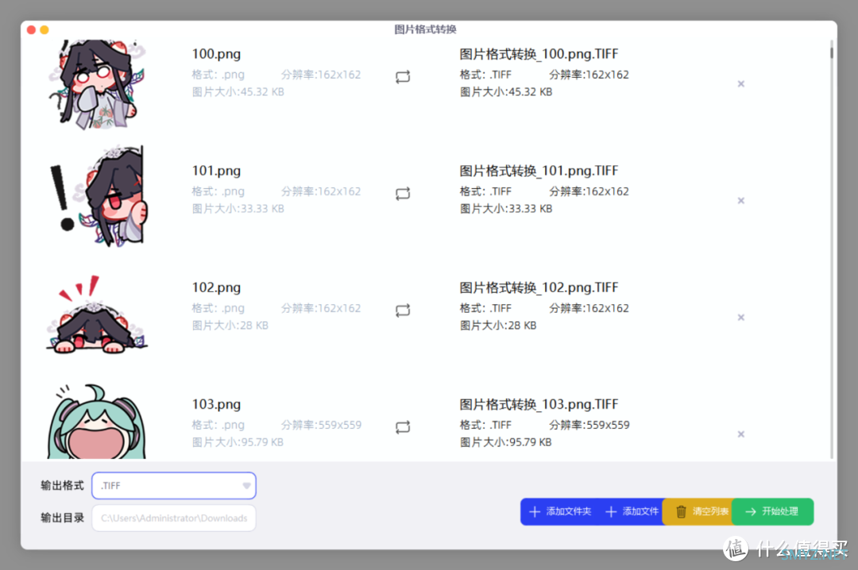
Task: Remove 101.png from the list
Action: coord(741,201)
